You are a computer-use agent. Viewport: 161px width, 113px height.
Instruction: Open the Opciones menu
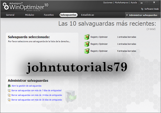click(108, 3)
